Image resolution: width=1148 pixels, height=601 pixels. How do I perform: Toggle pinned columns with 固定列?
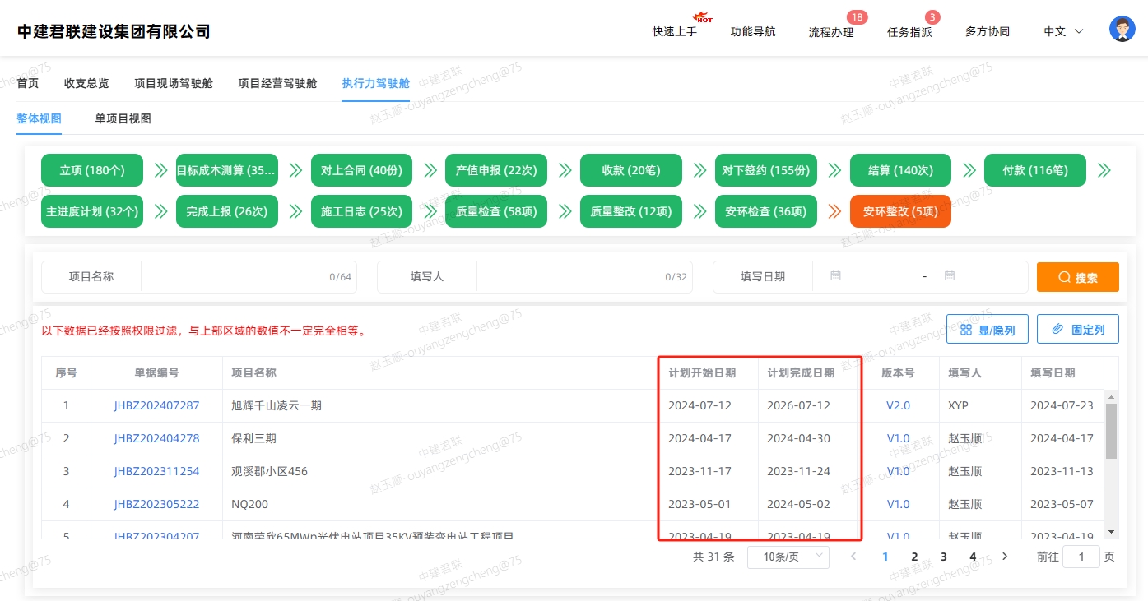point(1078,329)
